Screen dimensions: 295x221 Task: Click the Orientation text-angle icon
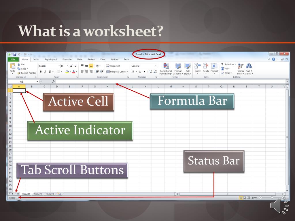coord(97,66)
